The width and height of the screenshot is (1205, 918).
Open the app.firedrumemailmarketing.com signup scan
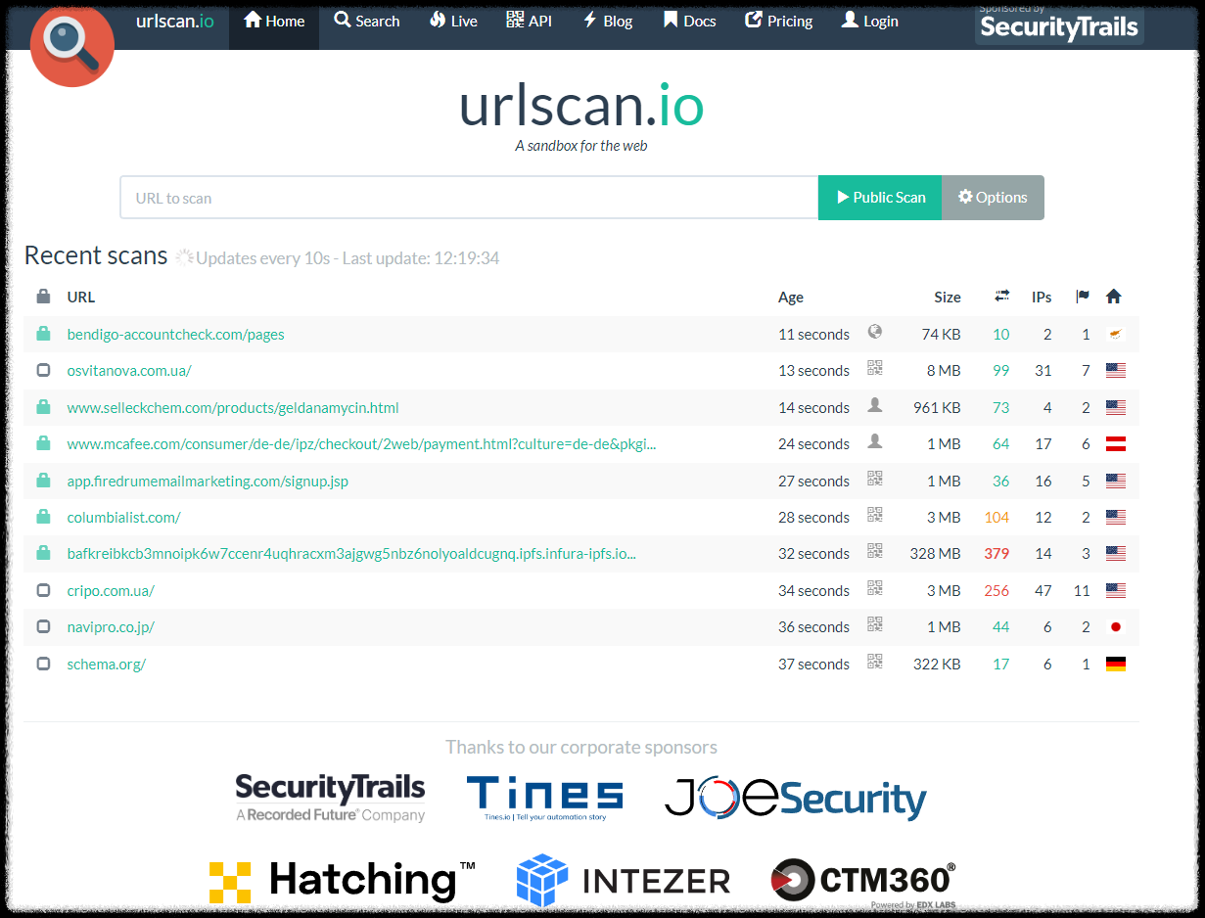208,482
